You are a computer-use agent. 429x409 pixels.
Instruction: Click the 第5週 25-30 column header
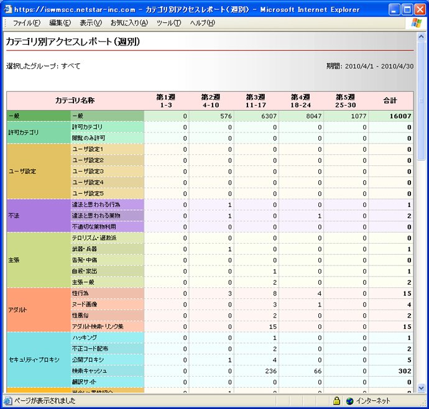pyautogui.click(x=345, y=101)
